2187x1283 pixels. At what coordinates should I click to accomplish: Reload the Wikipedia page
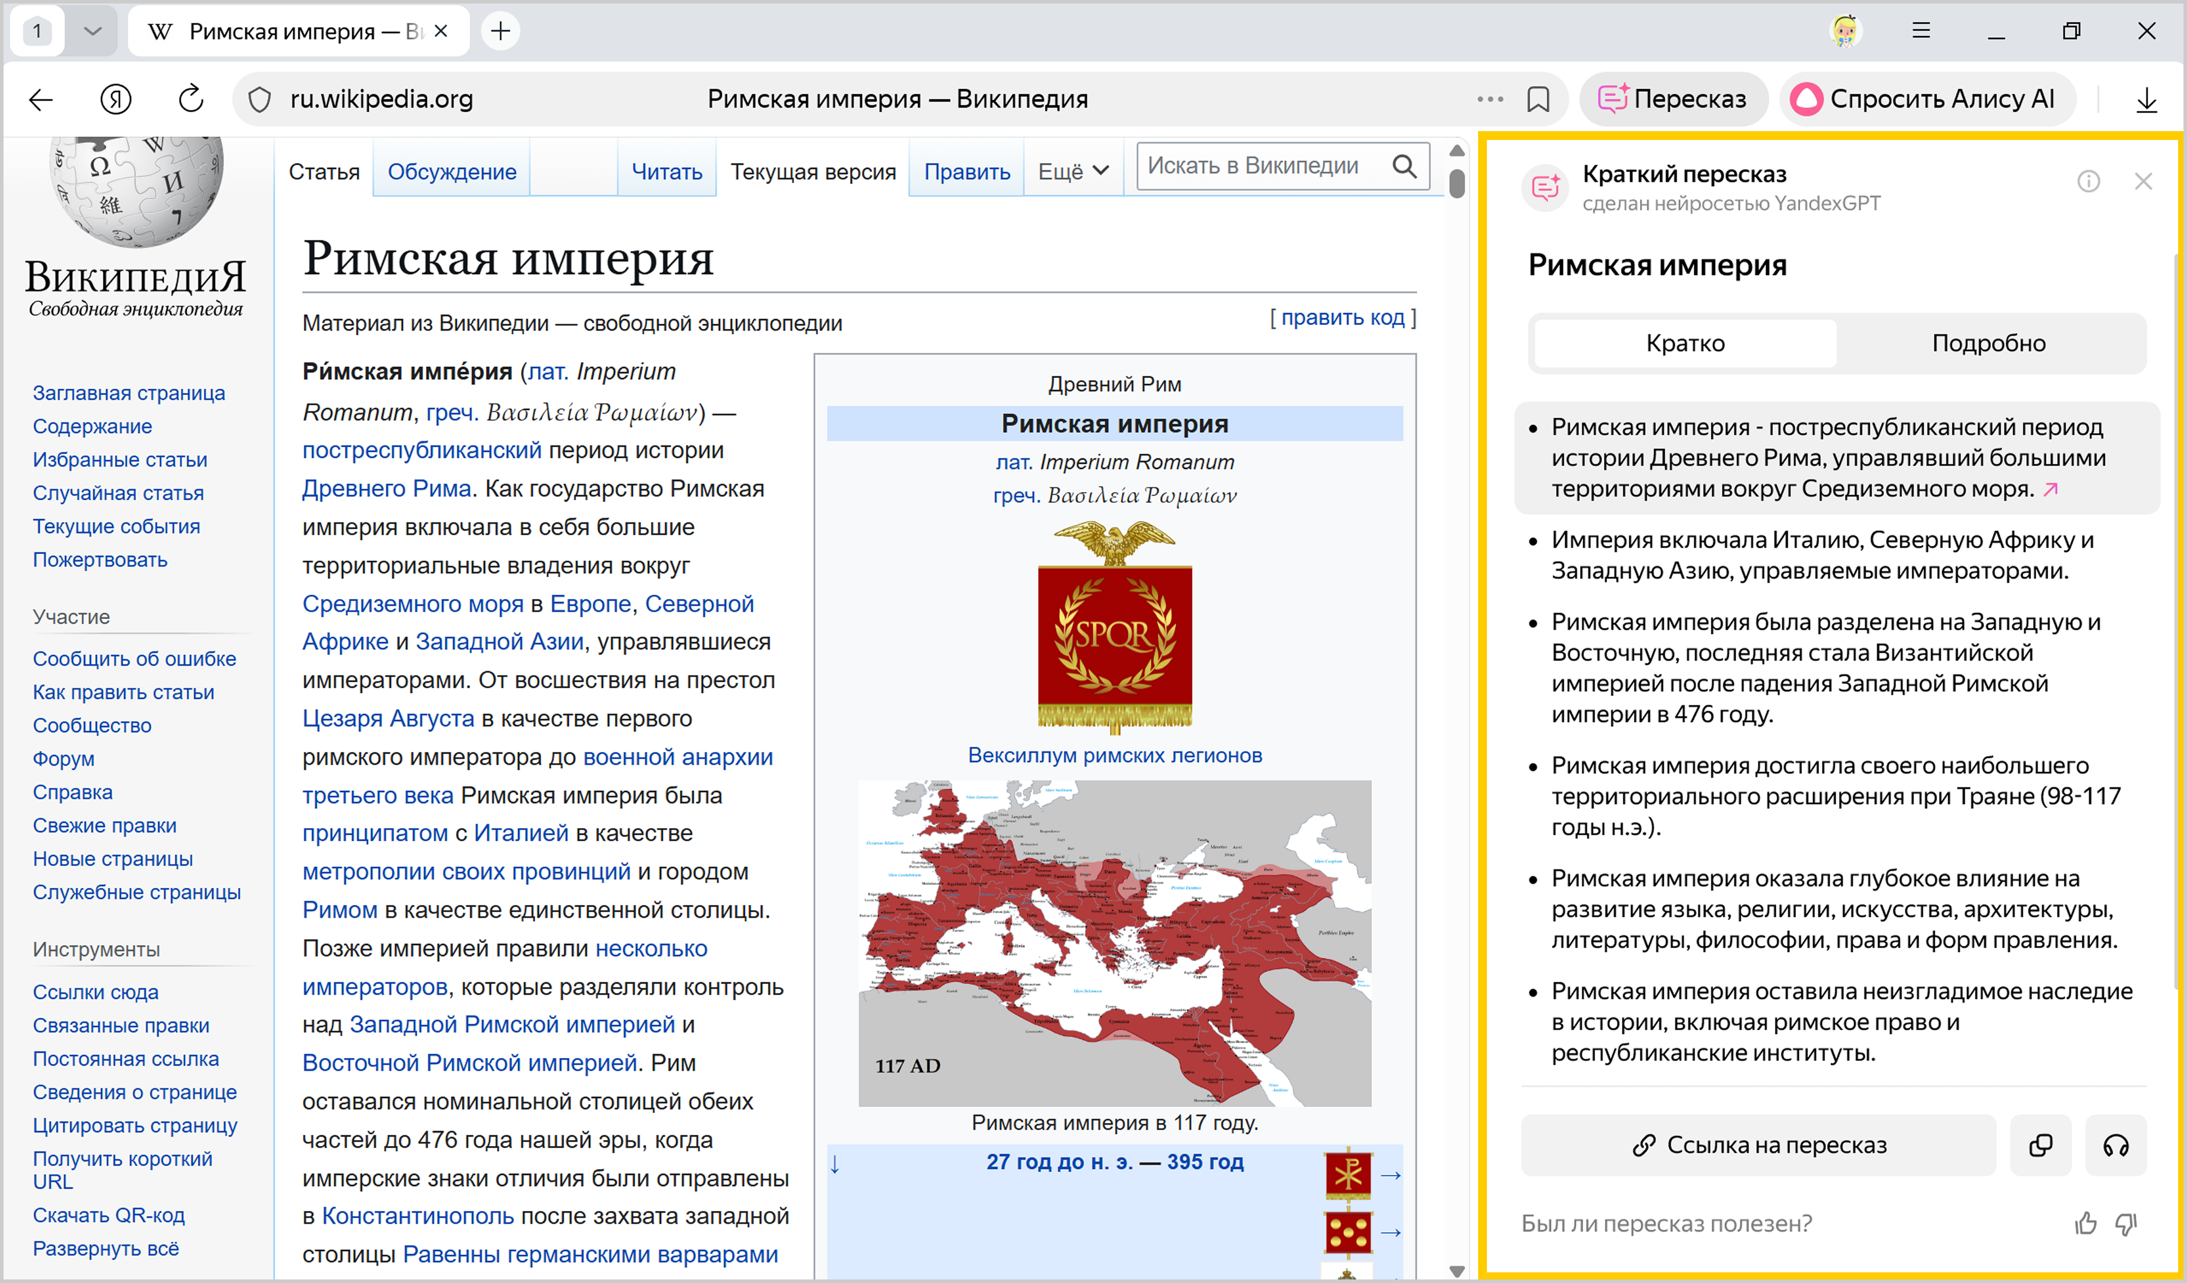191,100
